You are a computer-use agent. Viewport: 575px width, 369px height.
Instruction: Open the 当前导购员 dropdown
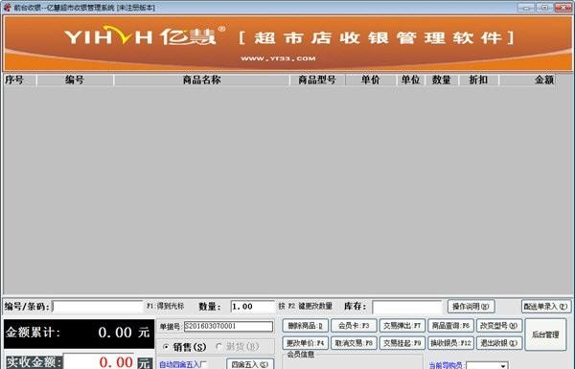[x=503, y=366]
